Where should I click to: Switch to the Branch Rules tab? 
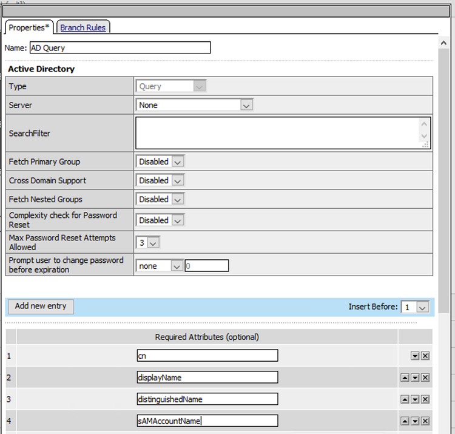[x=83, y=27]
